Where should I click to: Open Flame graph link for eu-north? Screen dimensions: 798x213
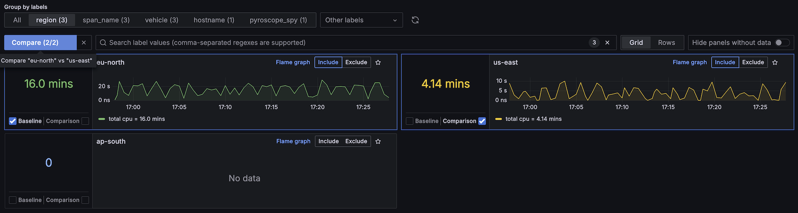293,62
